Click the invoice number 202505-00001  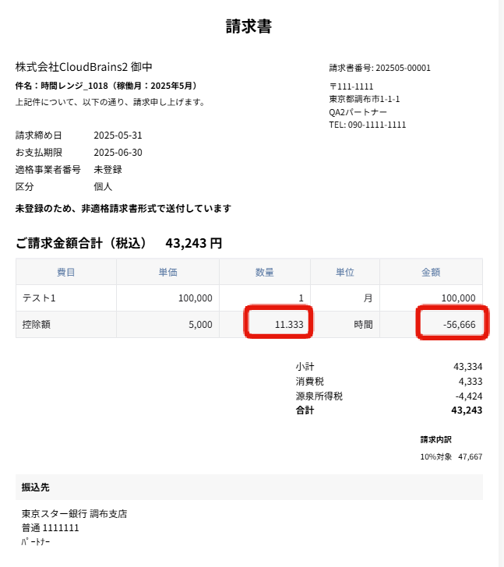click(x=380, y=68)
